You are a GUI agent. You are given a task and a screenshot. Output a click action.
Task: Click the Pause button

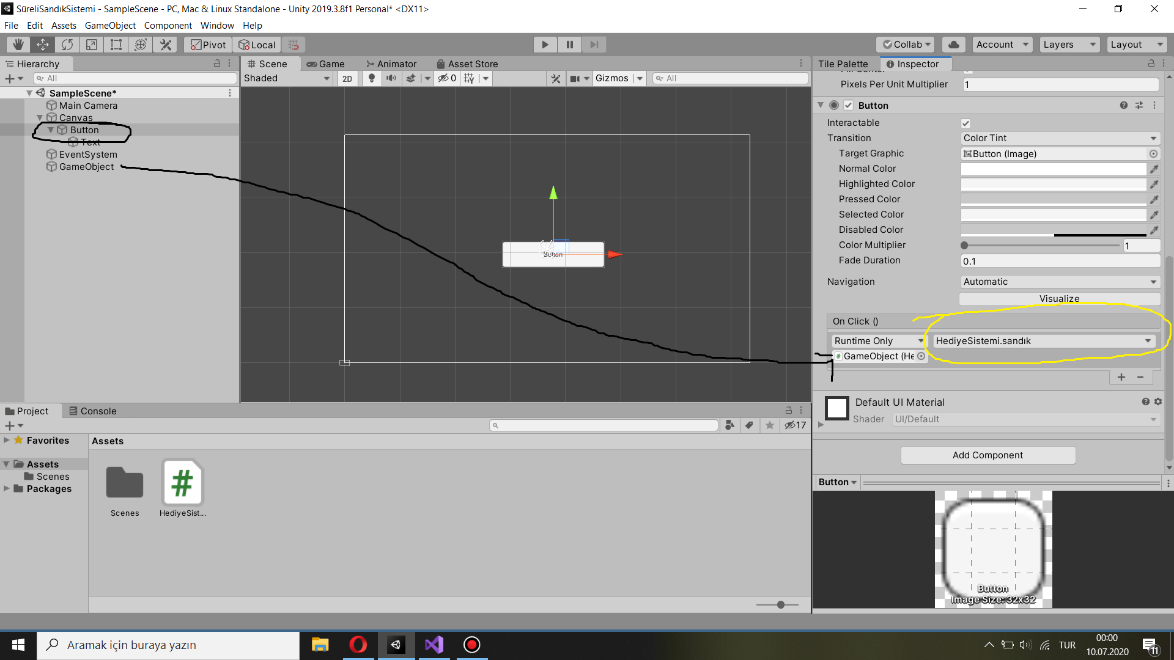(569, 45)
